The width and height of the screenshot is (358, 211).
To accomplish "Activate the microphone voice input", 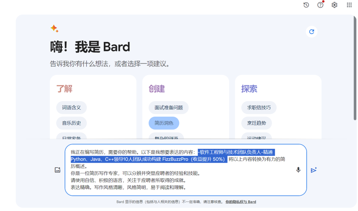I will click(x=298, y=170).
